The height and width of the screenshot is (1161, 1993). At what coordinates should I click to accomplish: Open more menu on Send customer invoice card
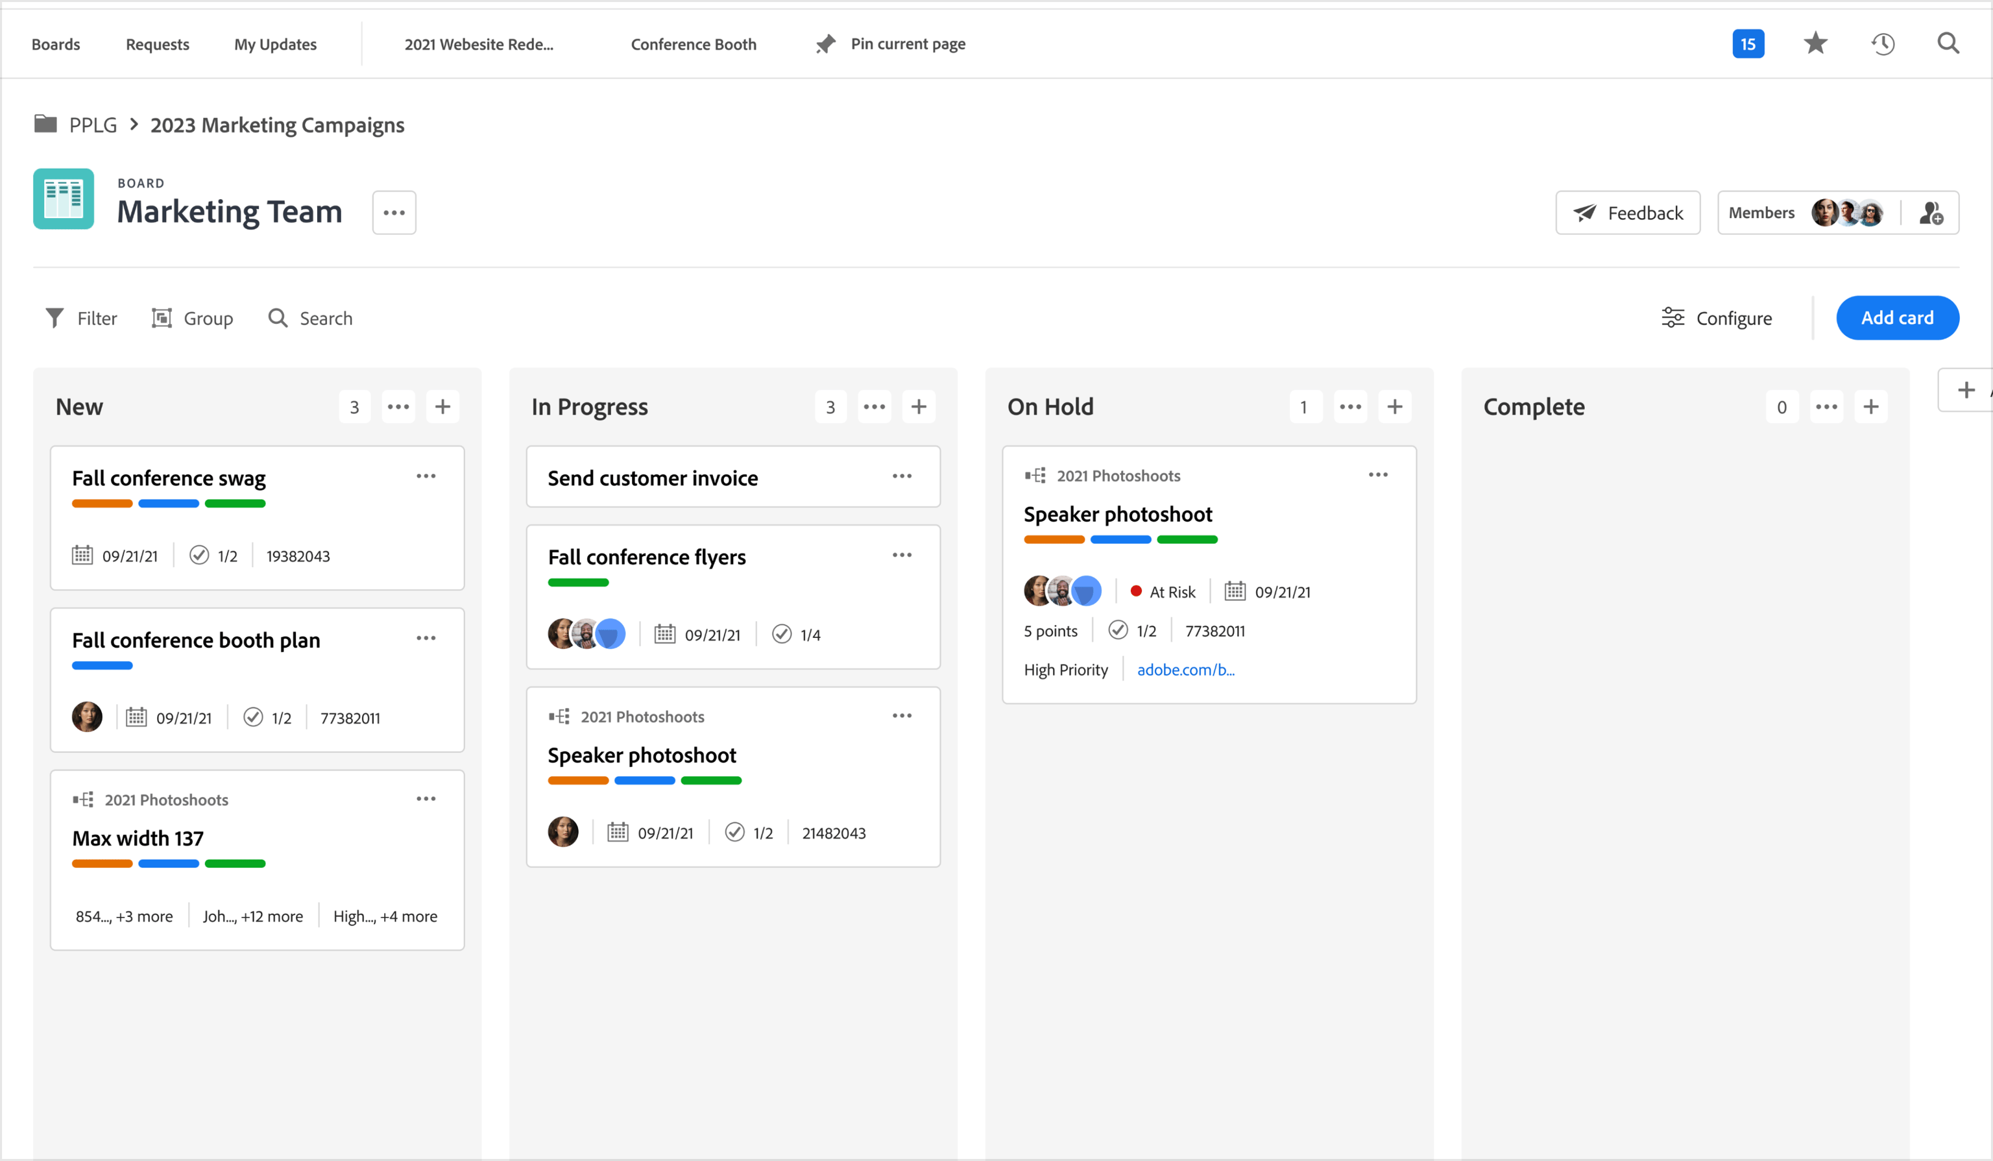coord(902,476)
